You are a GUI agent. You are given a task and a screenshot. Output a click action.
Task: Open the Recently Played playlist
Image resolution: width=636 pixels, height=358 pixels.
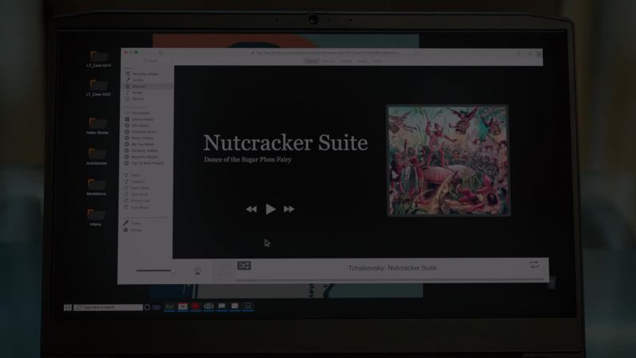[142, 157]
